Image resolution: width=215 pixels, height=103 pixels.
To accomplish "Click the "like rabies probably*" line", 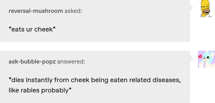I will click(40, 90).
